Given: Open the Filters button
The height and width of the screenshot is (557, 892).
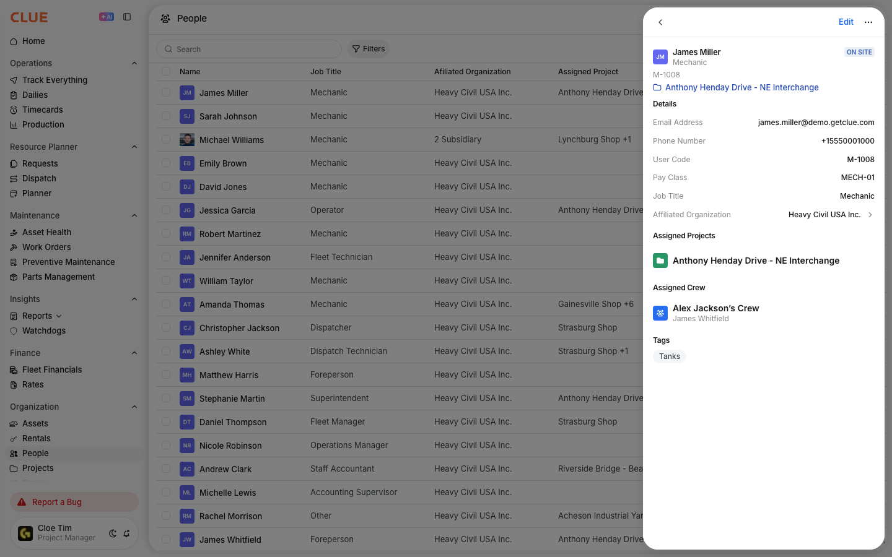Looking at the screenshot, I should tap(369, 49).
